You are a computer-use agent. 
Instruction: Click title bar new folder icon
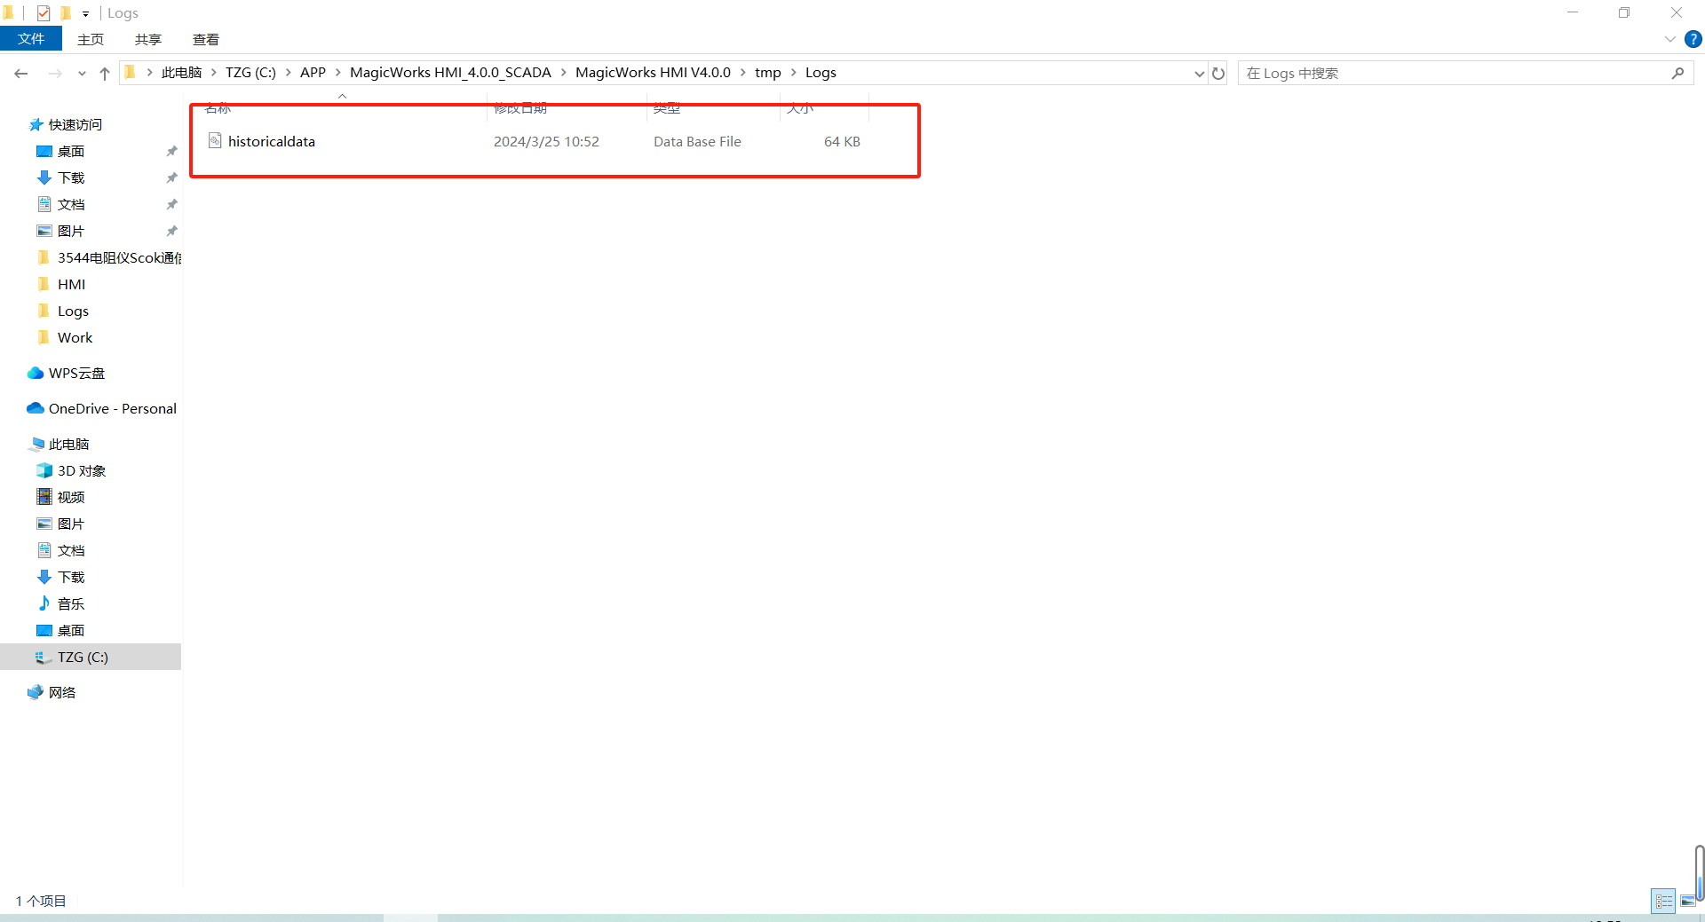(x=65, y=12)
